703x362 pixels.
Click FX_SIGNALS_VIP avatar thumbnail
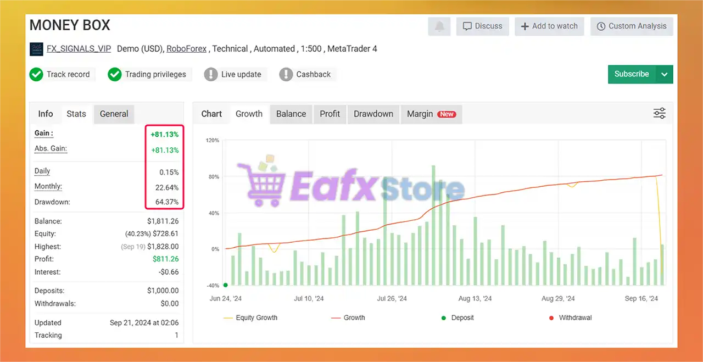[36, 49]
